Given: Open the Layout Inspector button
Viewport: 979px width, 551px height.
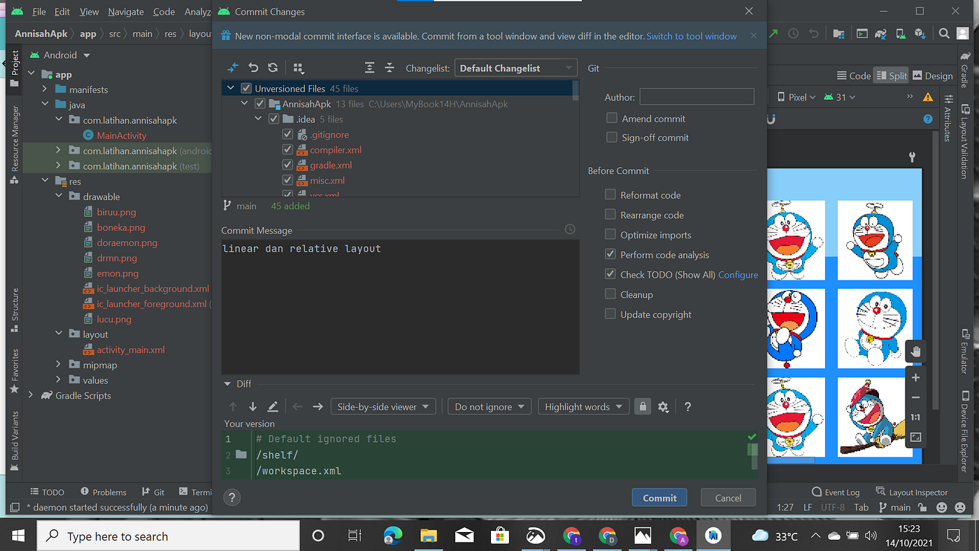Looking at the screenshot, I should click(911, 492).
